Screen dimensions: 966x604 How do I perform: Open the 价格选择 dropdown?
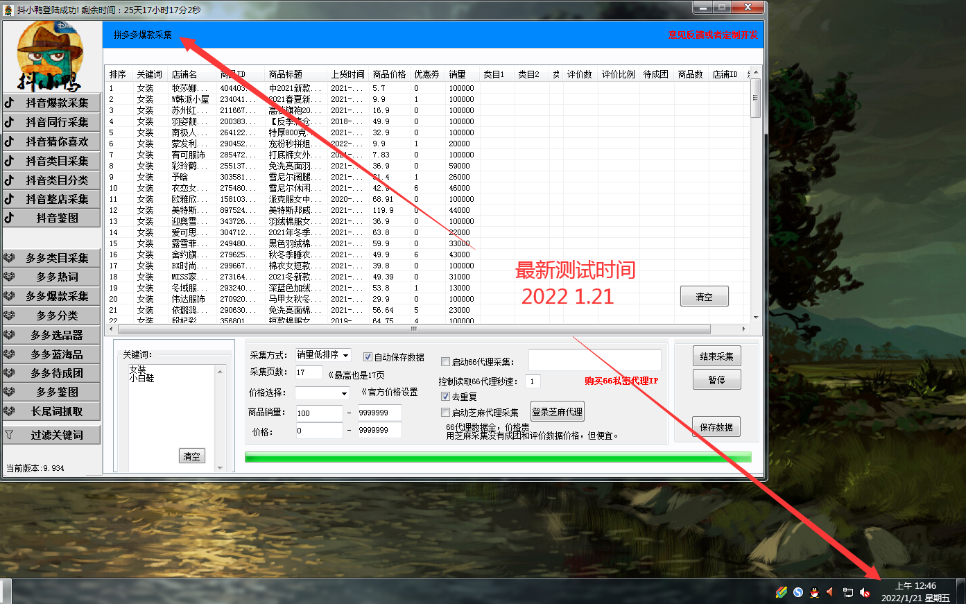click(344, 393)
